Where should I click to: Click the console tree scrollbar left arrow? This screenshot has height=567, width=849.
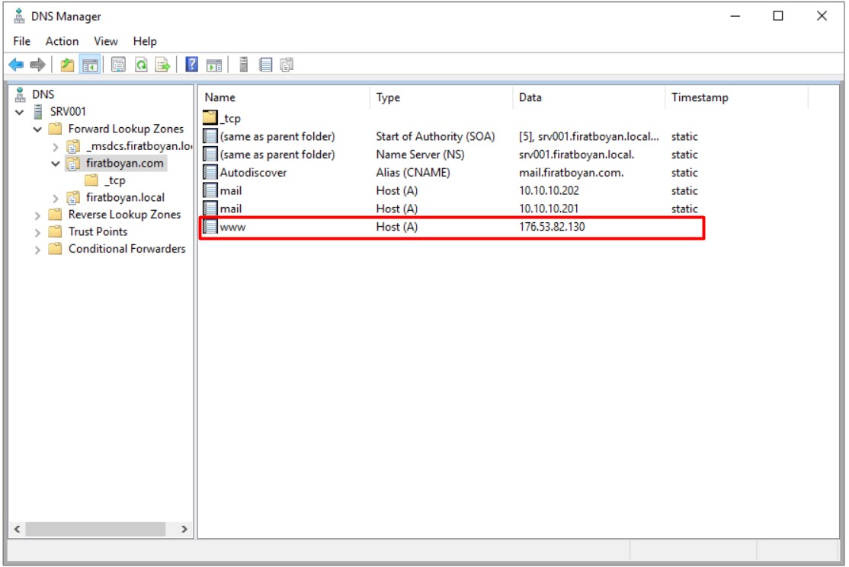18,529
